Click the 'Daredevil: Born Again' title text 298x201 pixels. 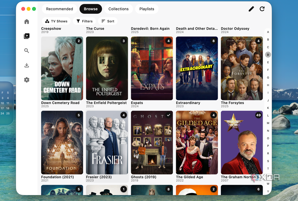(x=150, y=29)
